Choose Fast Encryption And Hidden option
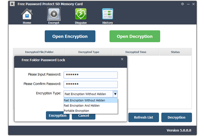The height and width of the screenshot is (136, 204). click(91, 106)
